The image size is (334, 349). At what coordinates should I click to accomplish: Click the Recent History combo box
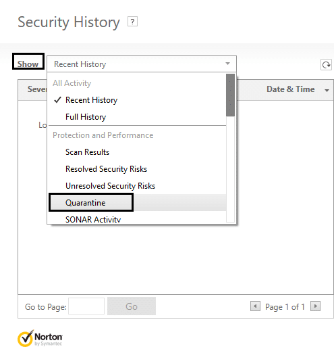coord(142,64)
